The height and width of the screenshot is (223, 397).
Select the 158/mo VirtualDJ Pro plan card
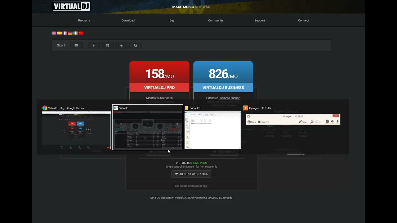point(159,77)
